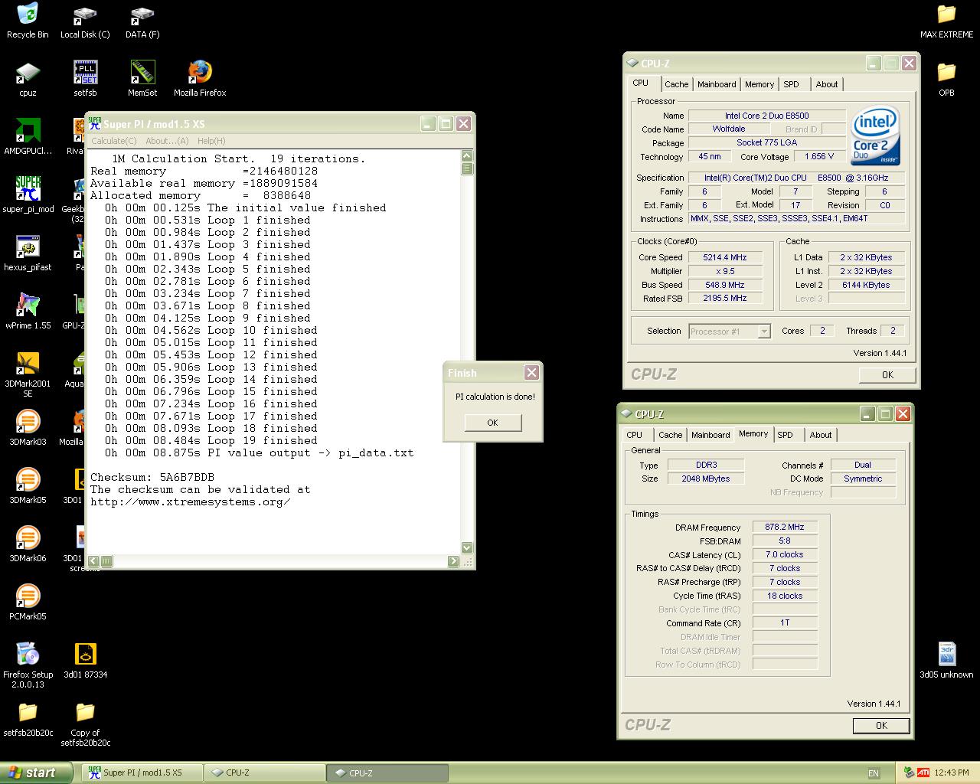Screen dimensions: 980x784
Task: Open the 3DMark06 desktop icon
Action: point(28,544)
